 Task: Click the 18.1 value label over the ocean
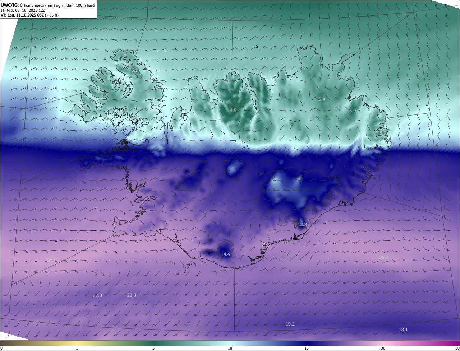click(x=403, y=329)
